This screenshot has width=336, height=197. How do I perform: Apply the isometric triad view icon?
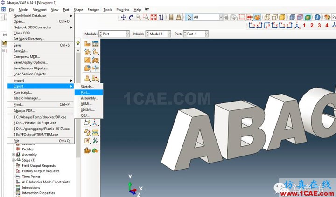(297, 26)
